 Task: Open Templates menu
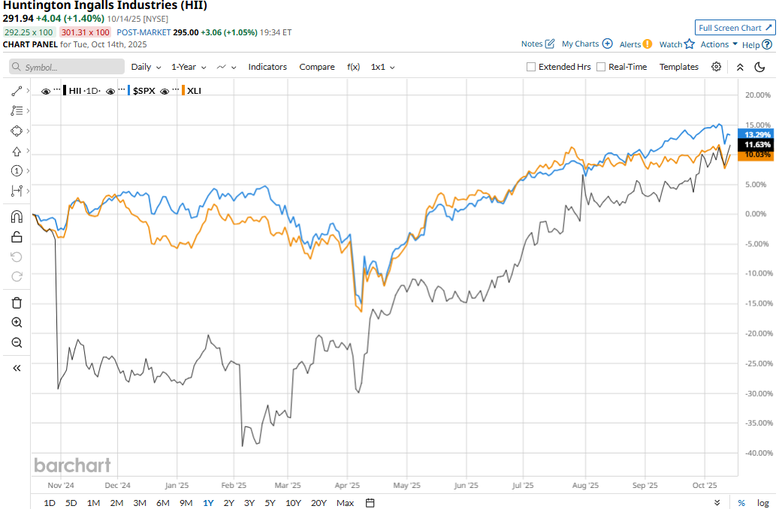pyautogui.click(x=678, y=67)
